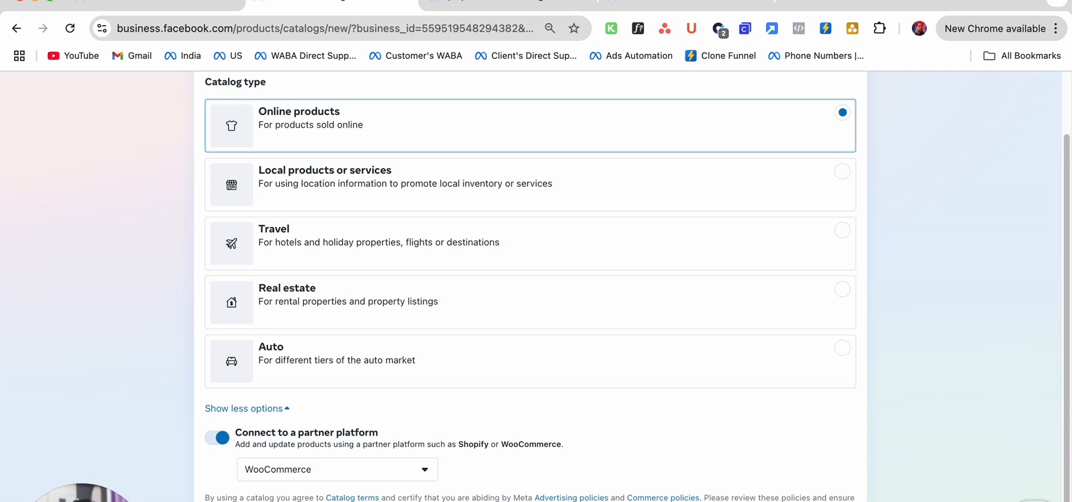1072x502 pixels.
Task: Open the Clone Funnel bookmark
Action: [x=720, y=56]
